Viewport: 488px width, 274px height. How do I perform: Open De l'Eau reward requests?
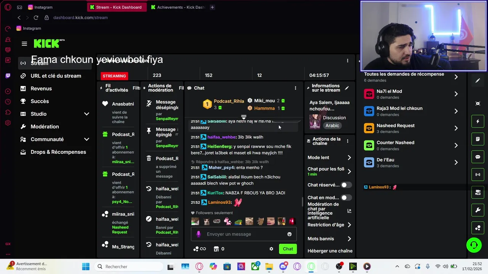[x=412, y=162]
